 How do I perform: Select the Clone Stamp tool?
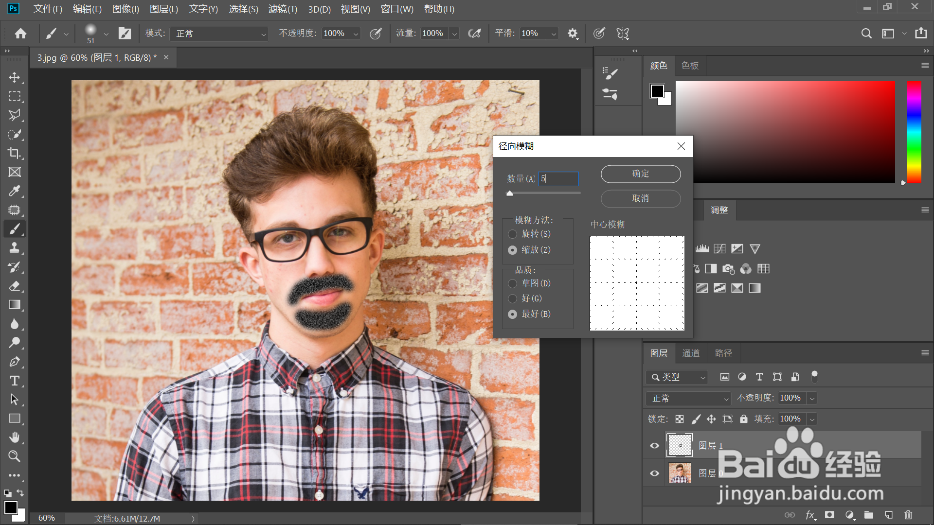(x=14, y=248)
